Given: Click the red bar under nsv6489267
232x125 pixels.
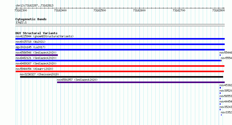Looking at the screenshot, I should pos(120,66).
